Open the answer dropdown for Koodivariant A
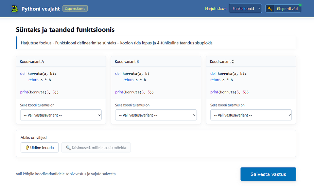 (61, 115)
